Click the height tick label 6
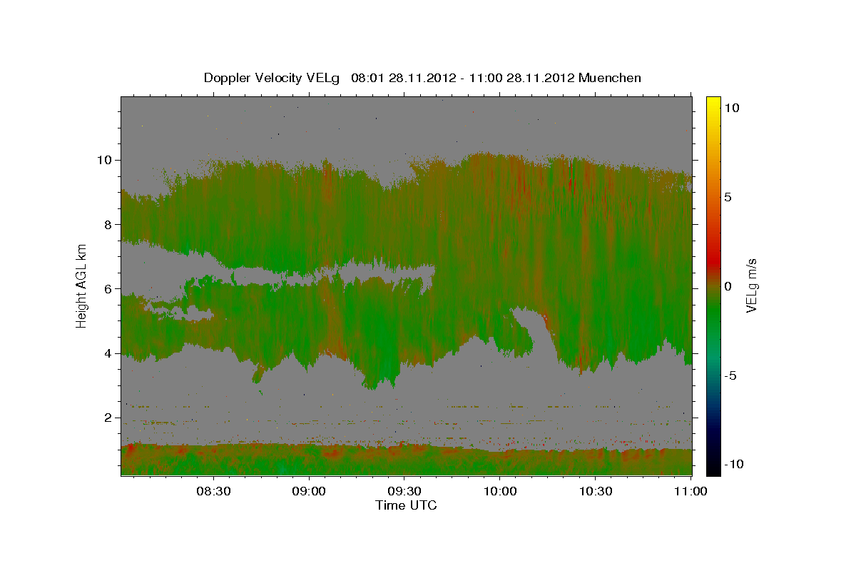 click(108, 289)
